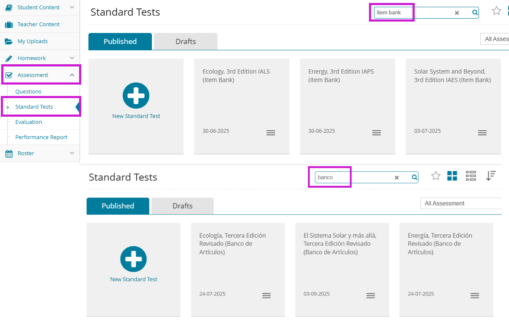Select the Published tab in lower panel

click(118, 206)
